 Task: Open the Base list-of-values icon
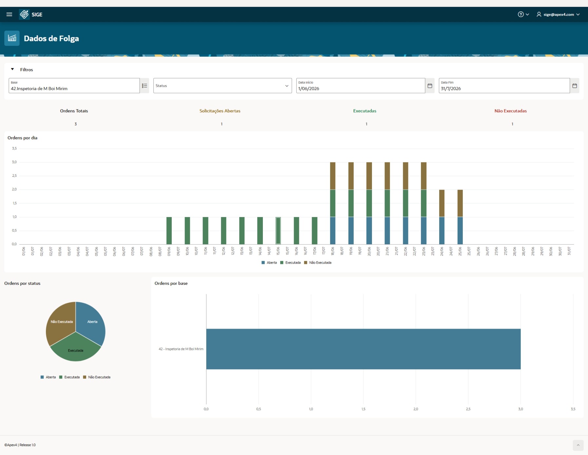[x=145, y=86]
